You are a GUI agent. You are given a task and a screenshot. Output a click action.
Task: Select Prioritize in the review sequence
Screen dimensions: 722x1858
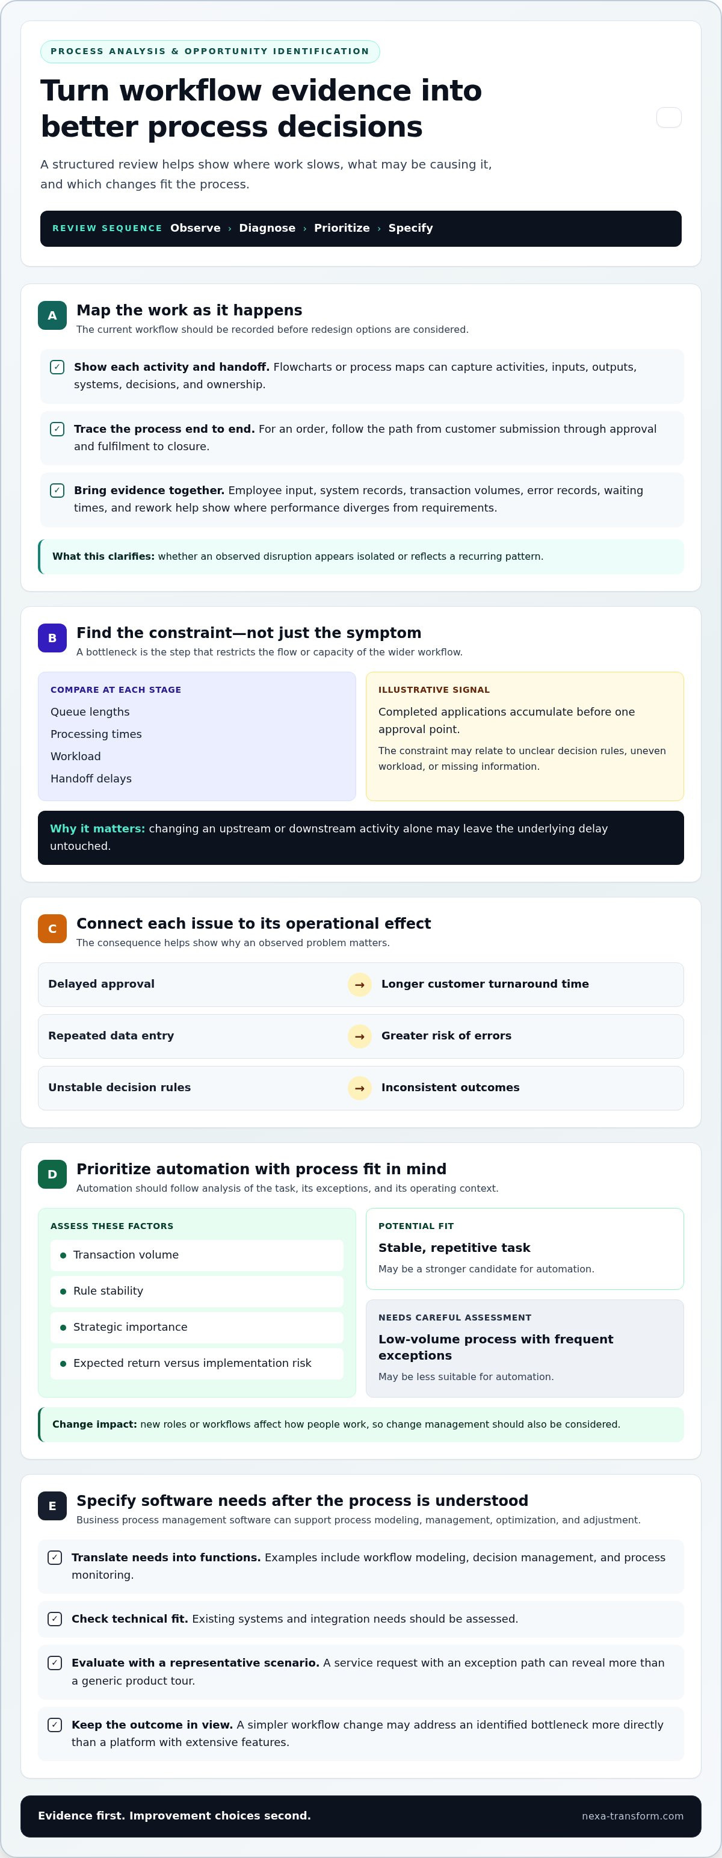pos(342,228)
